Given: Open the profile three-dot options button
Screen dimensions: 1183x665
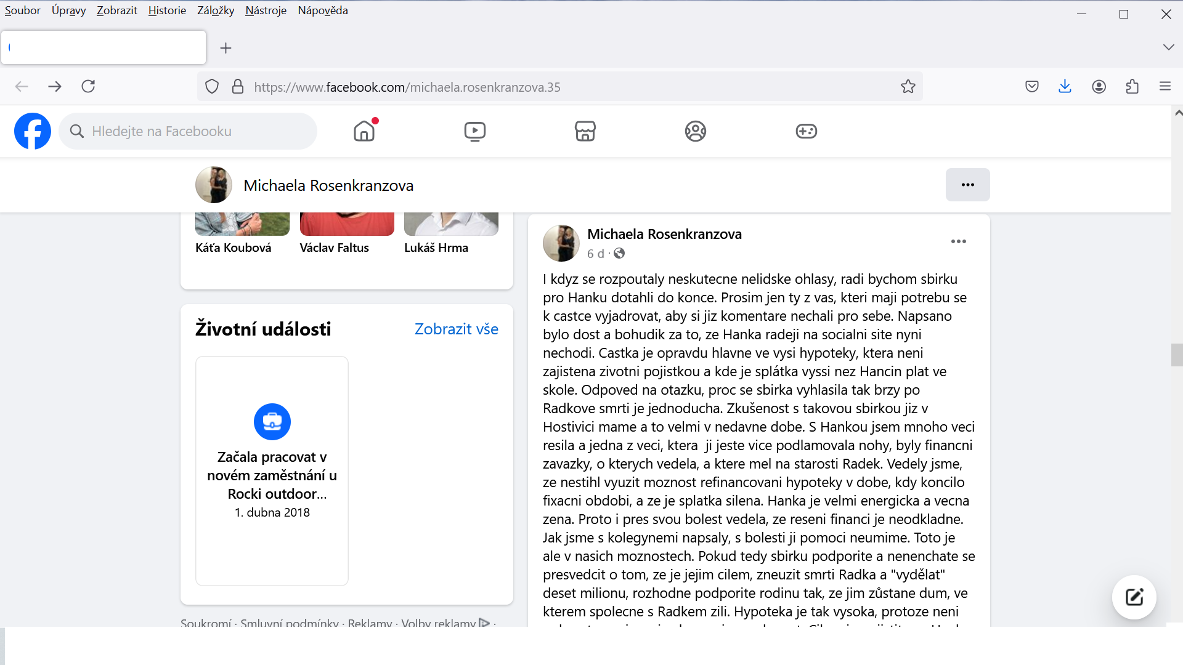Looking at the screenshot, I should coord(967,185).
